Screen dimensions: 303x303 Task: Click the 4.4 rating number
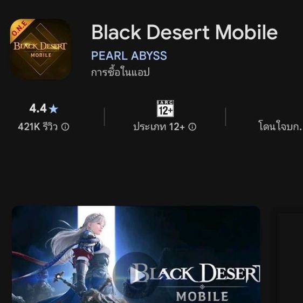coord(38,108)
